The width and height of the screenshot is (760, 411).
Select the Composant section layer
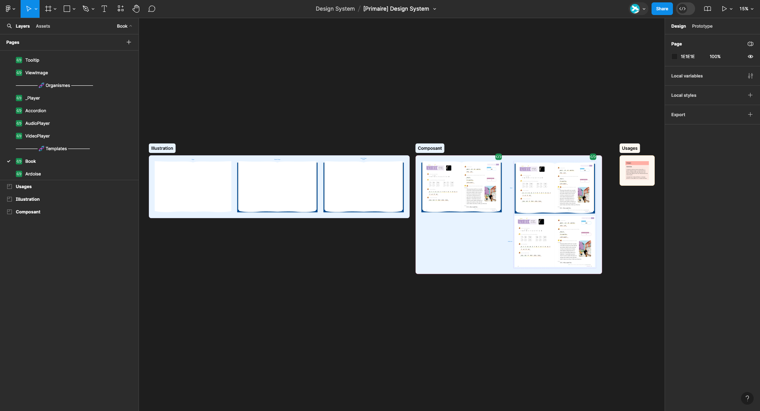point(69,212)
